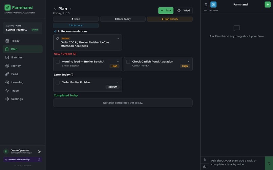Click the Settings gear icon
Viewport: 273px width, 170px height.
click(x=7, y=99)
